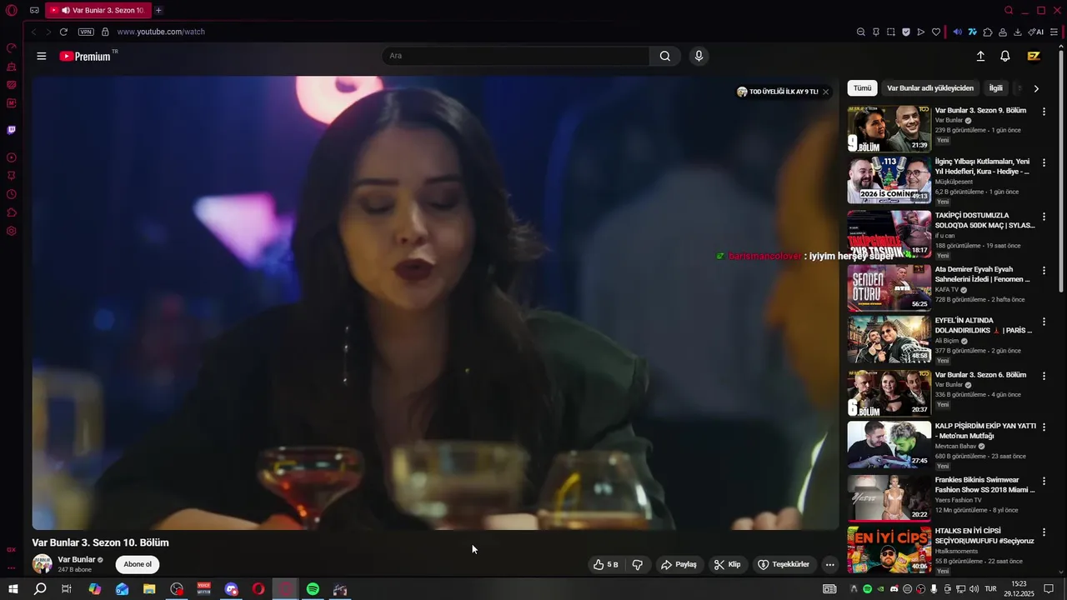Open İlginç Yılbaşı Kutlamaları video title
Image resolution: width=1067 pixels, height=600 pixels.
[984, 166]
